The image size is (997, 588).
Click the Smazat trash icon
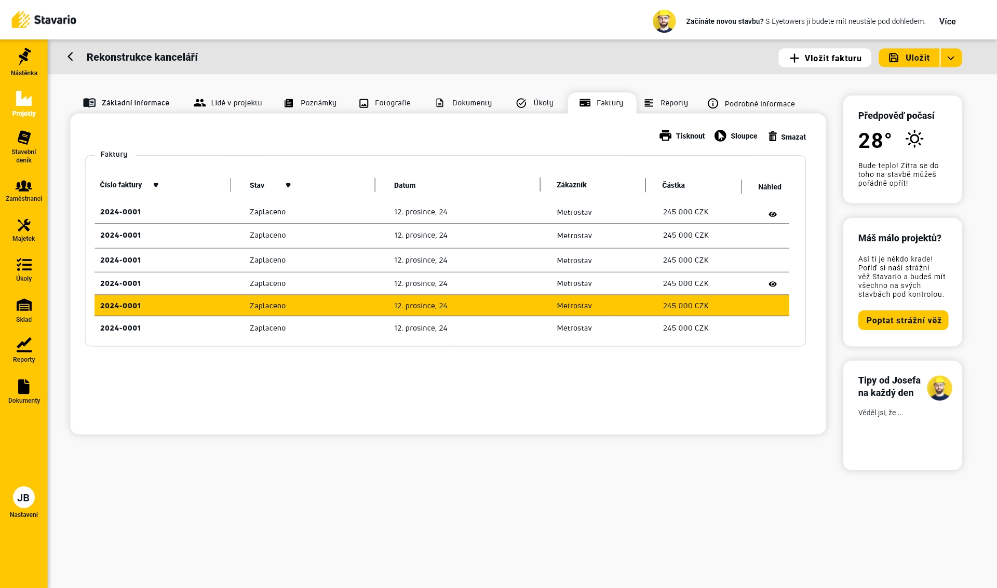tap(772, 136)
